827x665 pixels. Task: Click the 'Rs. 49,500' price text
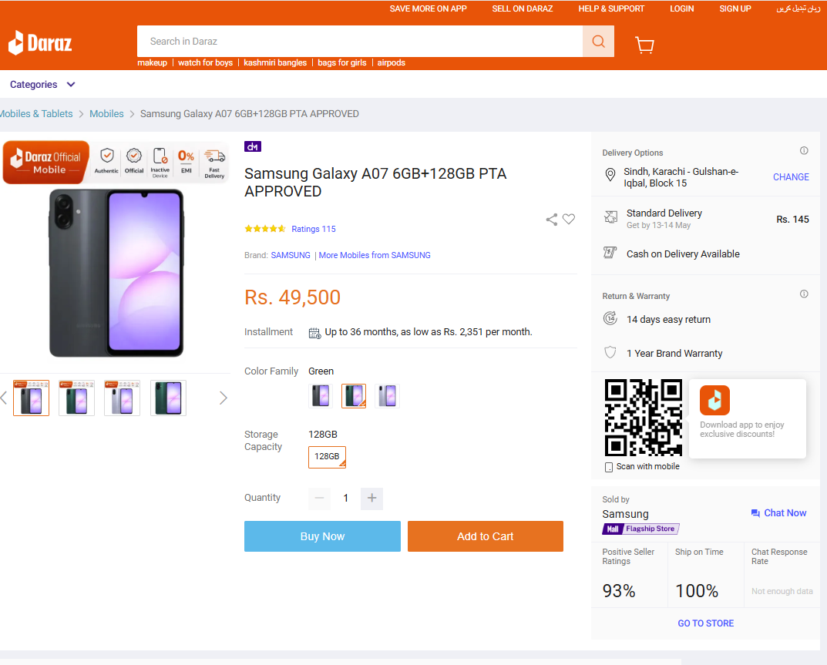(292, 297)
